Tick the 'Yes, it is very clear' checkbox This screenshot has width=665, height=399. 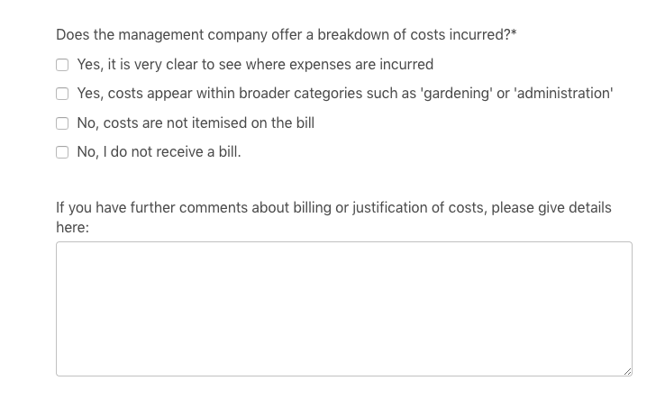pyautogui.click(x=62, y=65)
